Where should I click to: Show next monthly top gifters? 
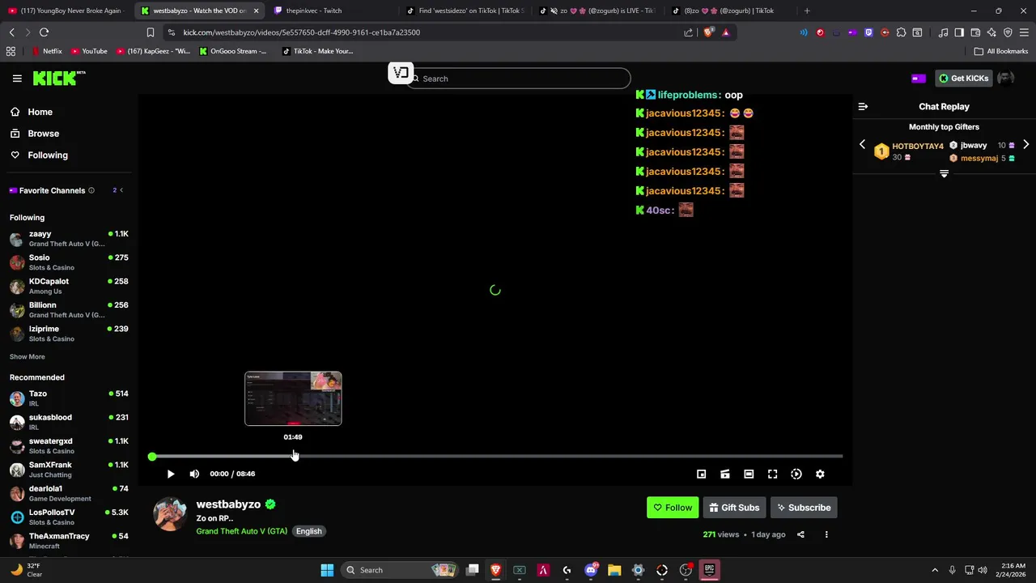pyautogui.click(x=1025, y=145)
